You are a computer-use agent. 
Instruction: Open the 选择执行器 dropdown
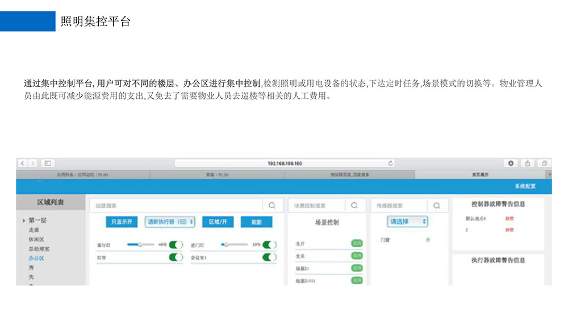[170, 222]
